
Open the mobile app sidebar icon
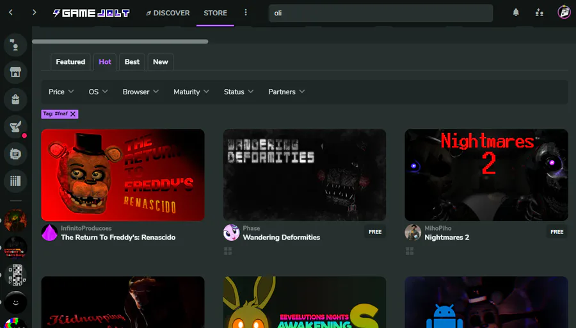15,154
